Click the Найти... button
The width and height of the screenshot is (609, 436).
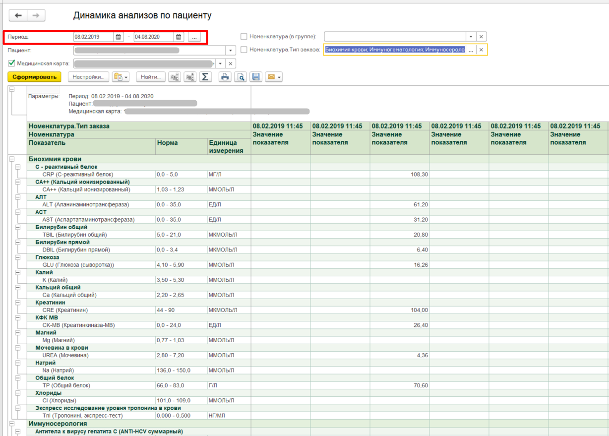click(151, 77)
